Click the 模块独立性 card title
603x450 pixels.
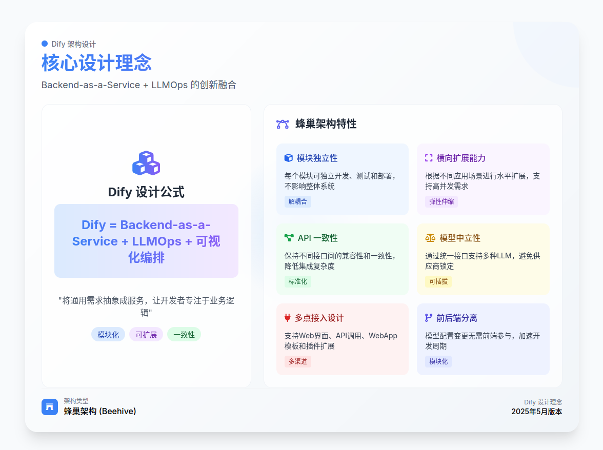(x=317, y=158)
